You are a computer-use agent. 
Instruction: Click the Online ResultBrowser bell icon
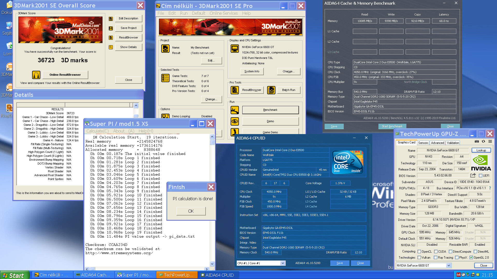36,75
